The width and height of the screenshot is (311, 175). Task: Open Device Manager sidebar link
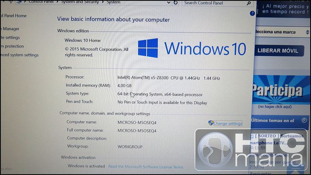[x=10, y=29]
